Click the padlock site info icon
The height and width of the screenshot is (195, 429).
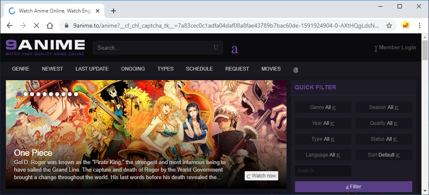[66, 25]
